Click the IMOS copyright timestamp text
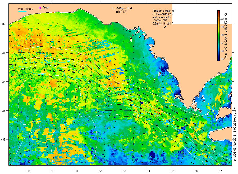The image size is (238, 174). [235, 134]
